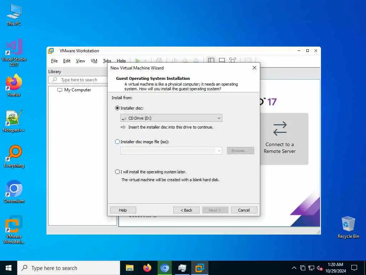Image resolution: width=366 pixels, height=275 pixels.
Task: Open the View menu in VMware Workstation
Action: click(80, 61)
